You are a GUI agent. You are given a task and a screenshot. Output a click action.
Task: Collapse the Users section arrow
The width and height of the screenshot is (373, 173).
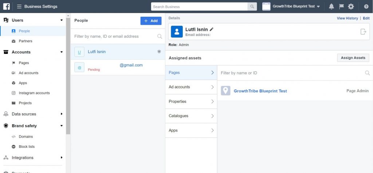tap(62, 20)
